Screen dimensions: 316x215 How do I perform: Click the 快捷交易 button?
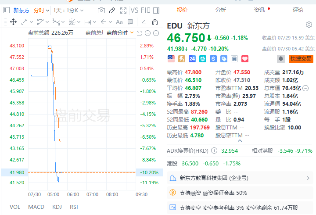[x=301, y=59]
